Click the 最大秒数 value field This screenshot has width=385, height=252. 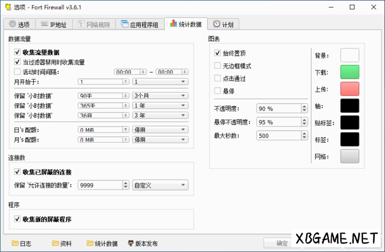(278, 136)
